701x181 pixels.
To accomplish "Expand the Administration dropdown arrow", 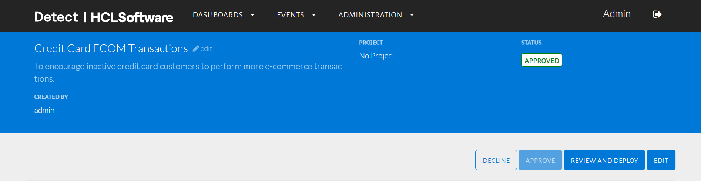I will coord(412,15).
